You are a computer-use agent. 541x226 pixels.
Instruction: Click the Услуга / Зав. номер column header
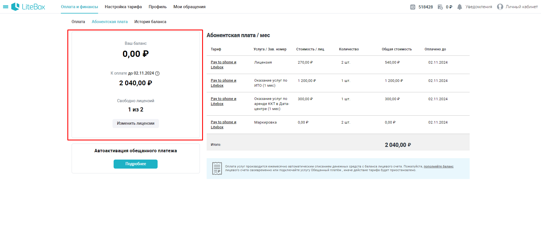point(270,49)
